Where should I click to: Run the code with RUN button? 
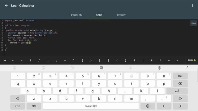click(192, 60)
